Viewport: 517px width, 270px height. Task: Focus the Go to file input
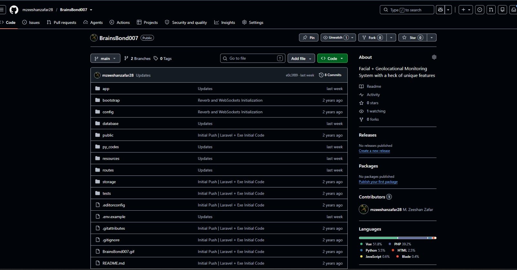[x=253, y=58]
